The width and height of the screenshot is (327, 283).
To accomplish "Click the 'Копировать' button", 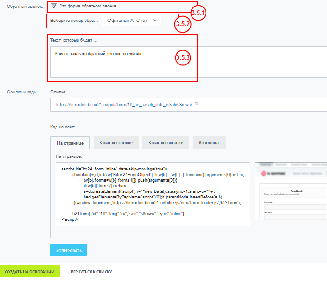I will [x=69, y=250].
